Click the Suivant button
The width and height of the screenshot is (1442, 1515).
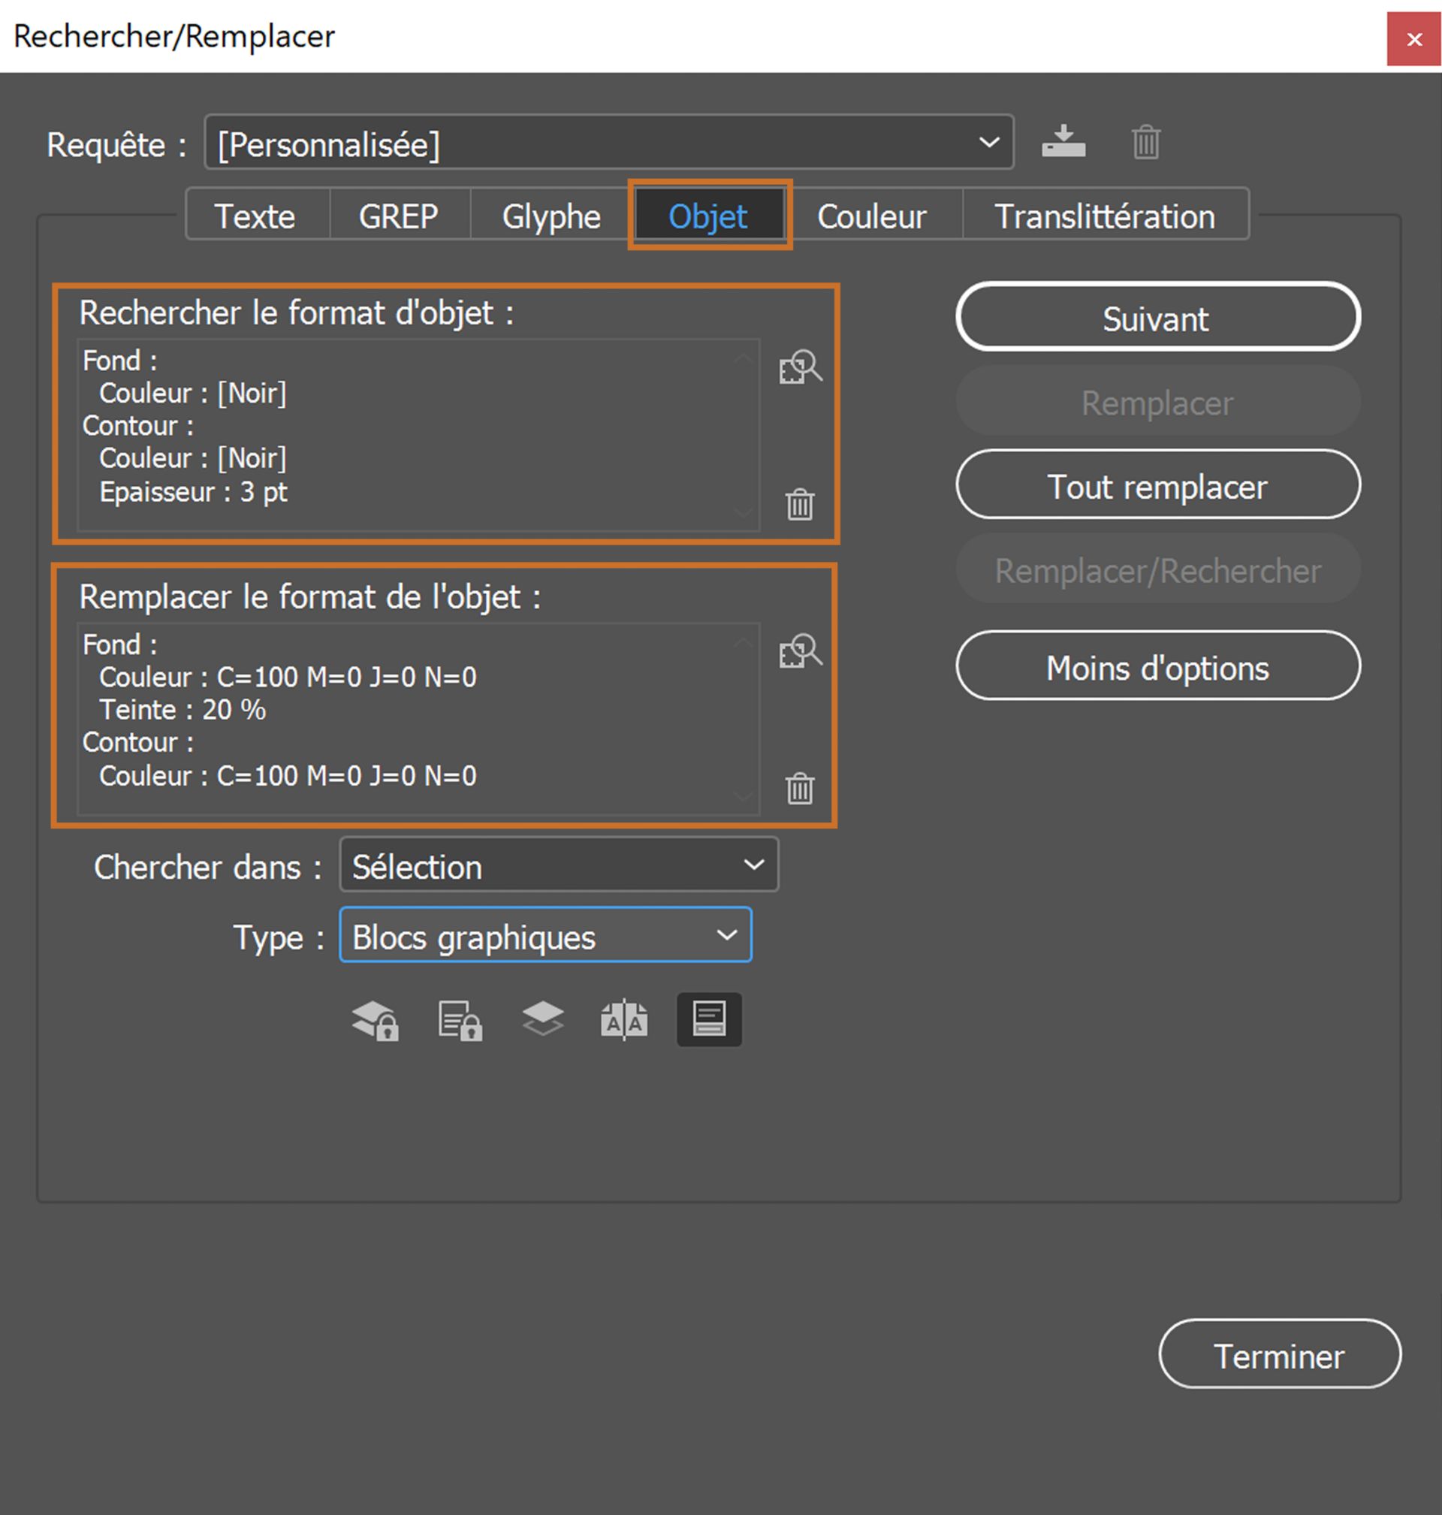[x=1157, y=318]
